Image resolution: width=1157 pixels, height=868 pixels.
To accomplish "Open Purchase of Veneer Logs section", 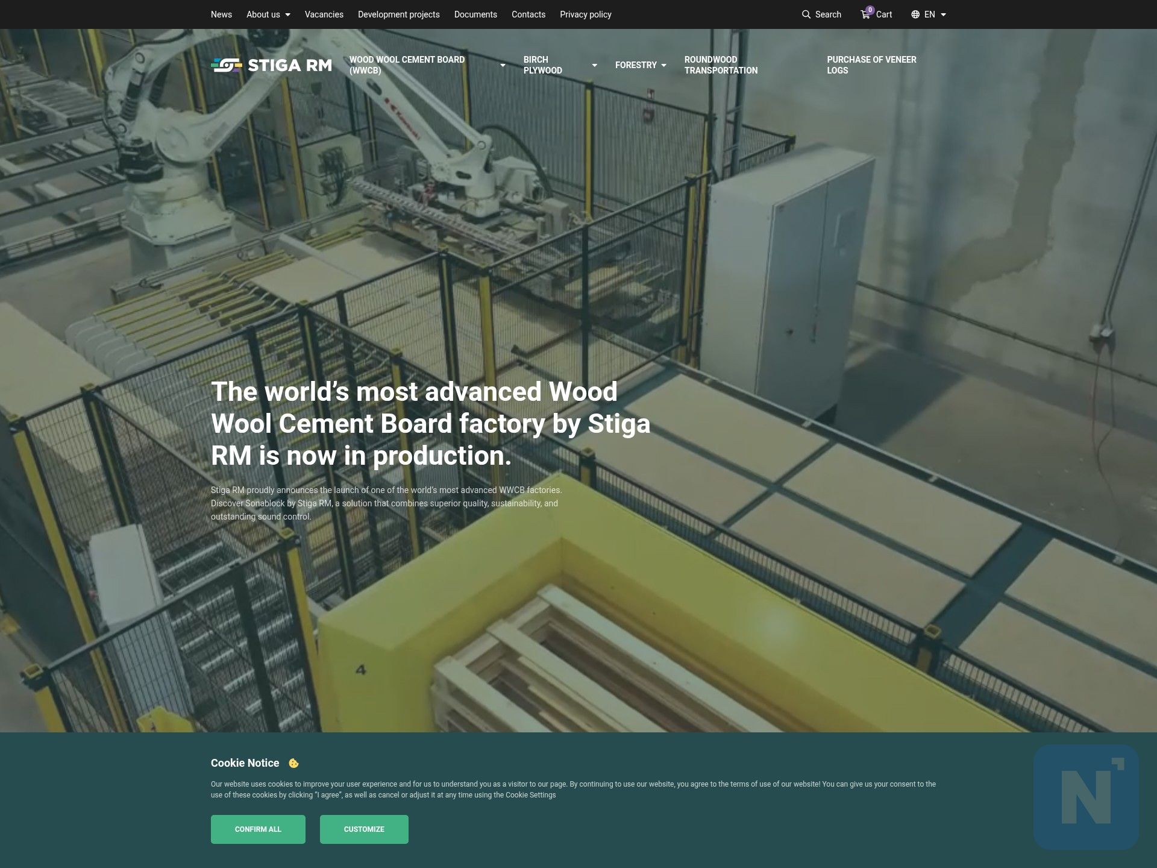I will [x=871, y=65].
